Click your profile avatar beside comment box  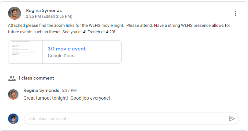(x=13, y=119)
